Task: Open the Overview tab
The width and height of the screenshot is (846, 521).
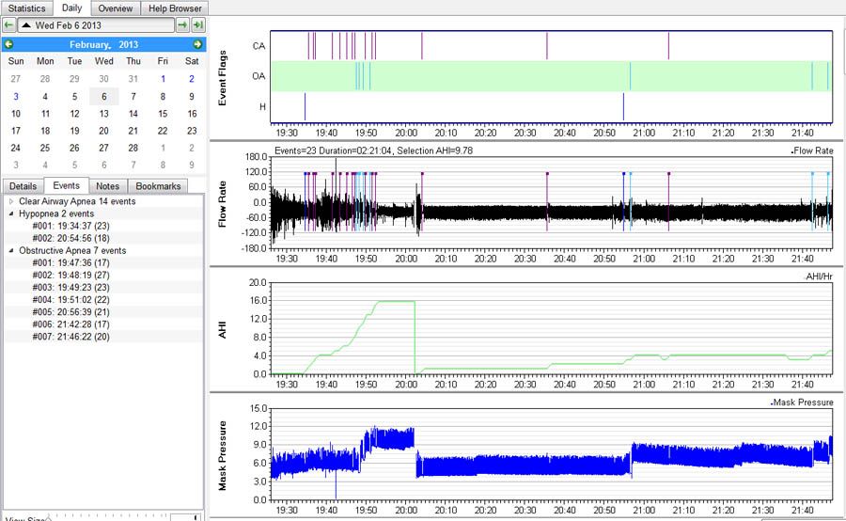Action: tap(116, 8)
